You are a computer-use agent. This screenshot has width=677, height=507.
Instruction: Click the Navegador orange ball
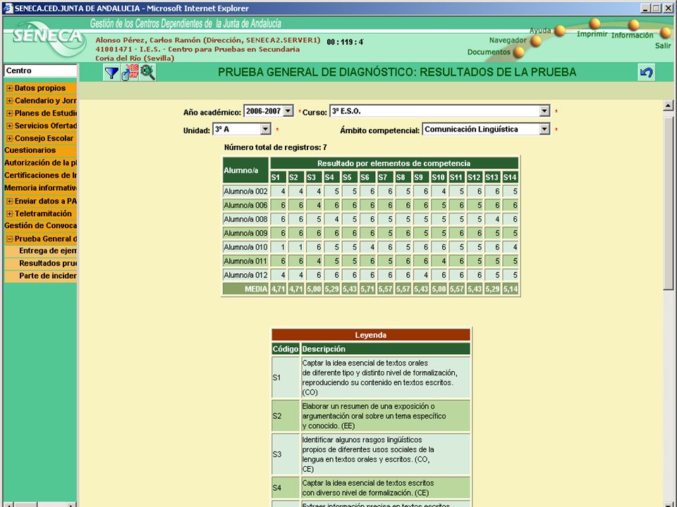(536, 42)
